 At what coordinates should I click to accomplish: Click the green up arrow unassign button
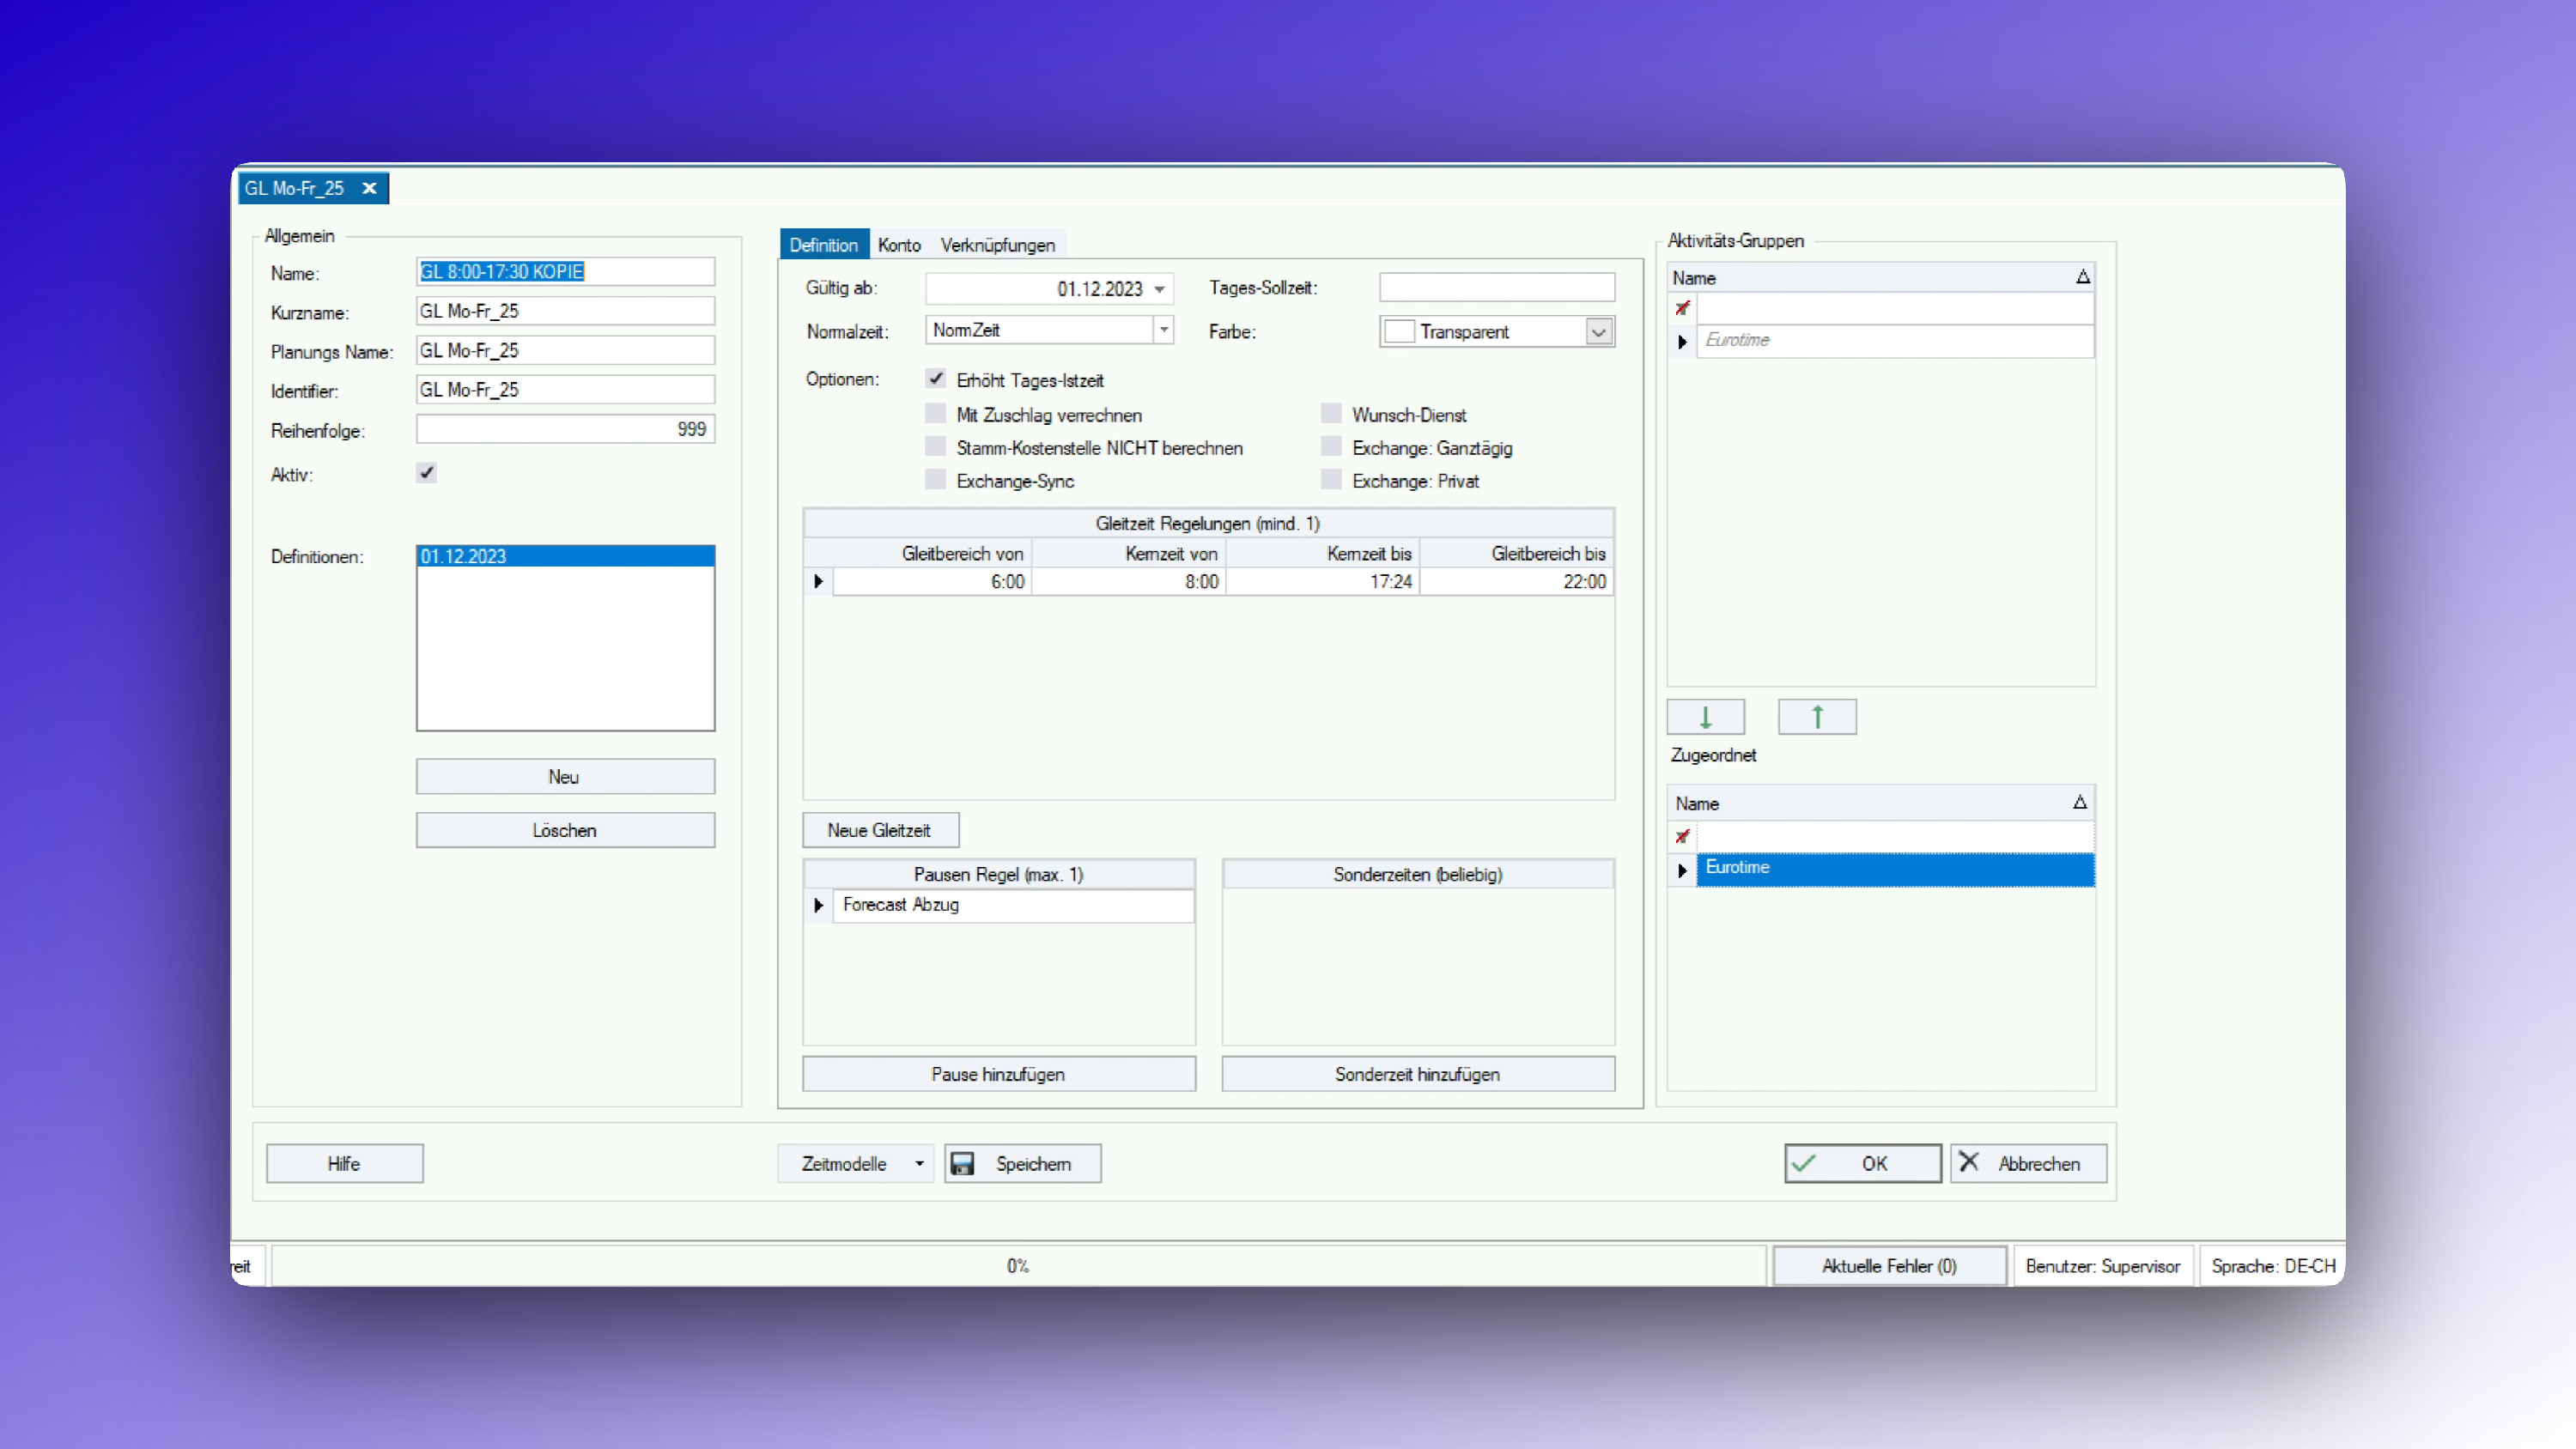coord(1816,716)
